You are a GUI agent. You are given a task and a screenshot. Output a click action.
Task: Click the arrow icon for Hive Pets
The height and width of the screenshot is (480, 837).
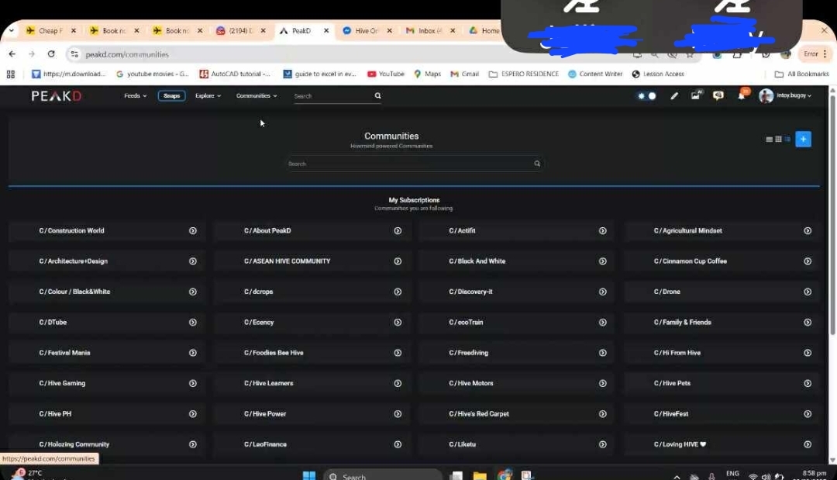click(808, 383)
